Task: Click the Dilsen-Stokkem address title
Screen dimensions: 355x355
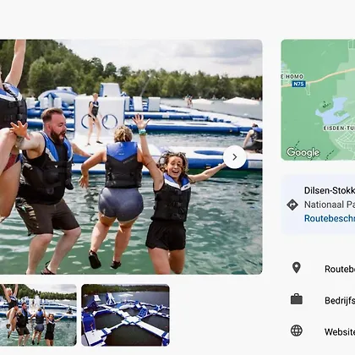Action: pyautogui.click(x=330, y=191)
